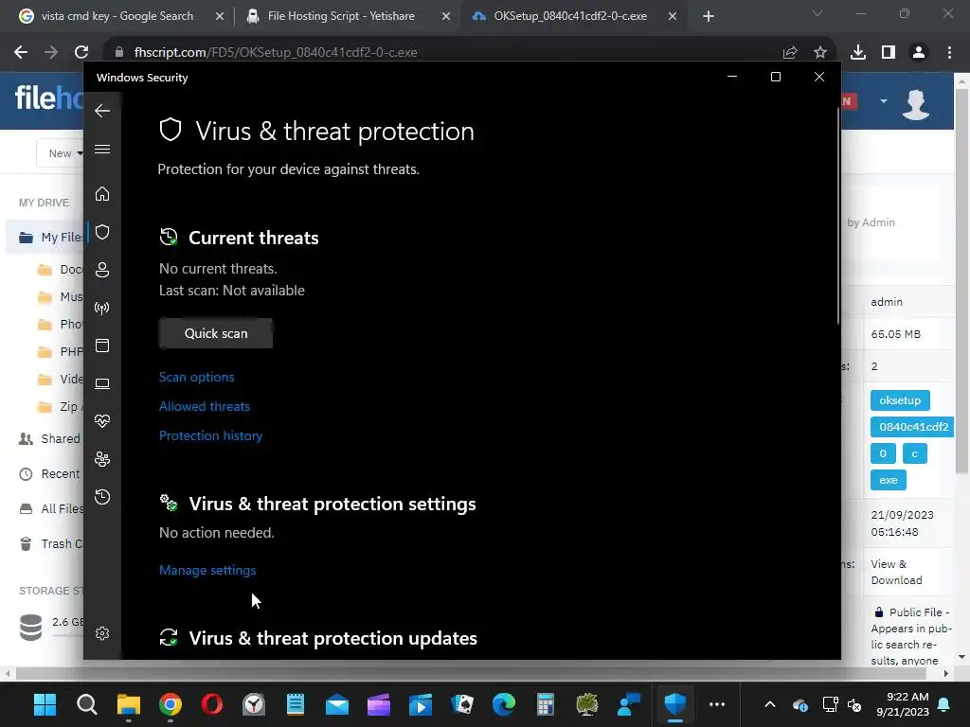
Task: Go back in Chrome browser
Action: 21,53
